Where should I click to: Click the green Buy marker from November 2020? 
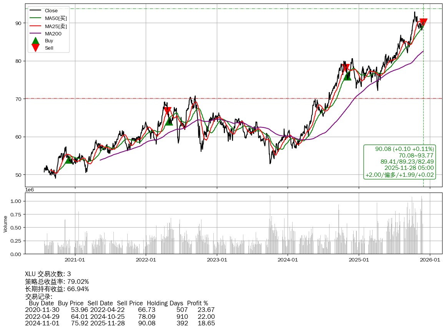pyautogui.click(x=69, y=159)
